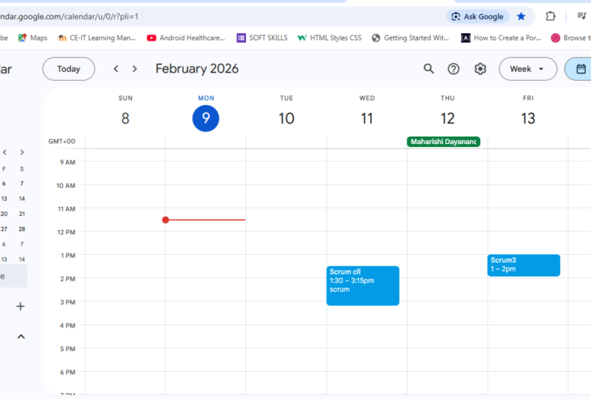This screenshot has height=399, width=591.
Task: Open the How to Create a Por... bookmark
Action: point(502,38)
